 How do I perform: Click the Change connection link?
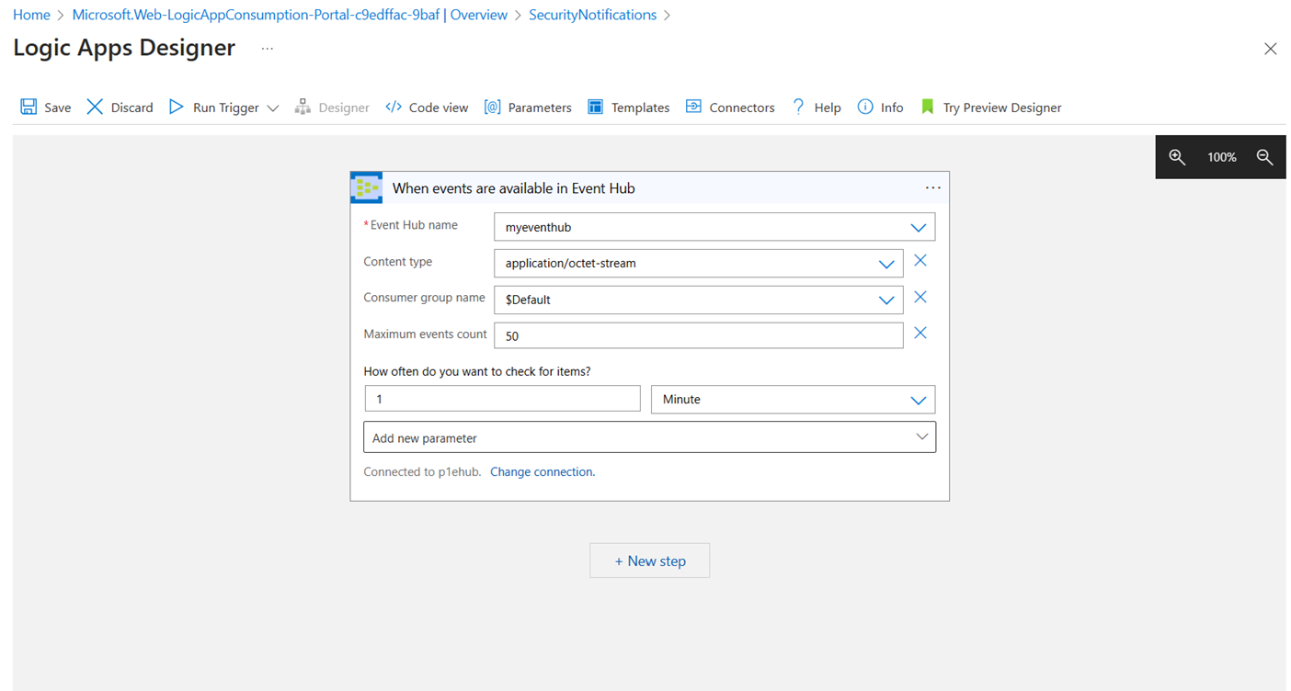[x=543, y=471]
